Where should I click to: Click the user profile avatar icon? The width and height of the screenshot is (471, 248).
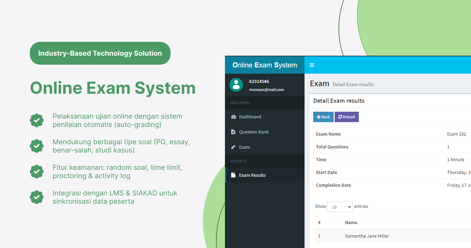(236, 85)
